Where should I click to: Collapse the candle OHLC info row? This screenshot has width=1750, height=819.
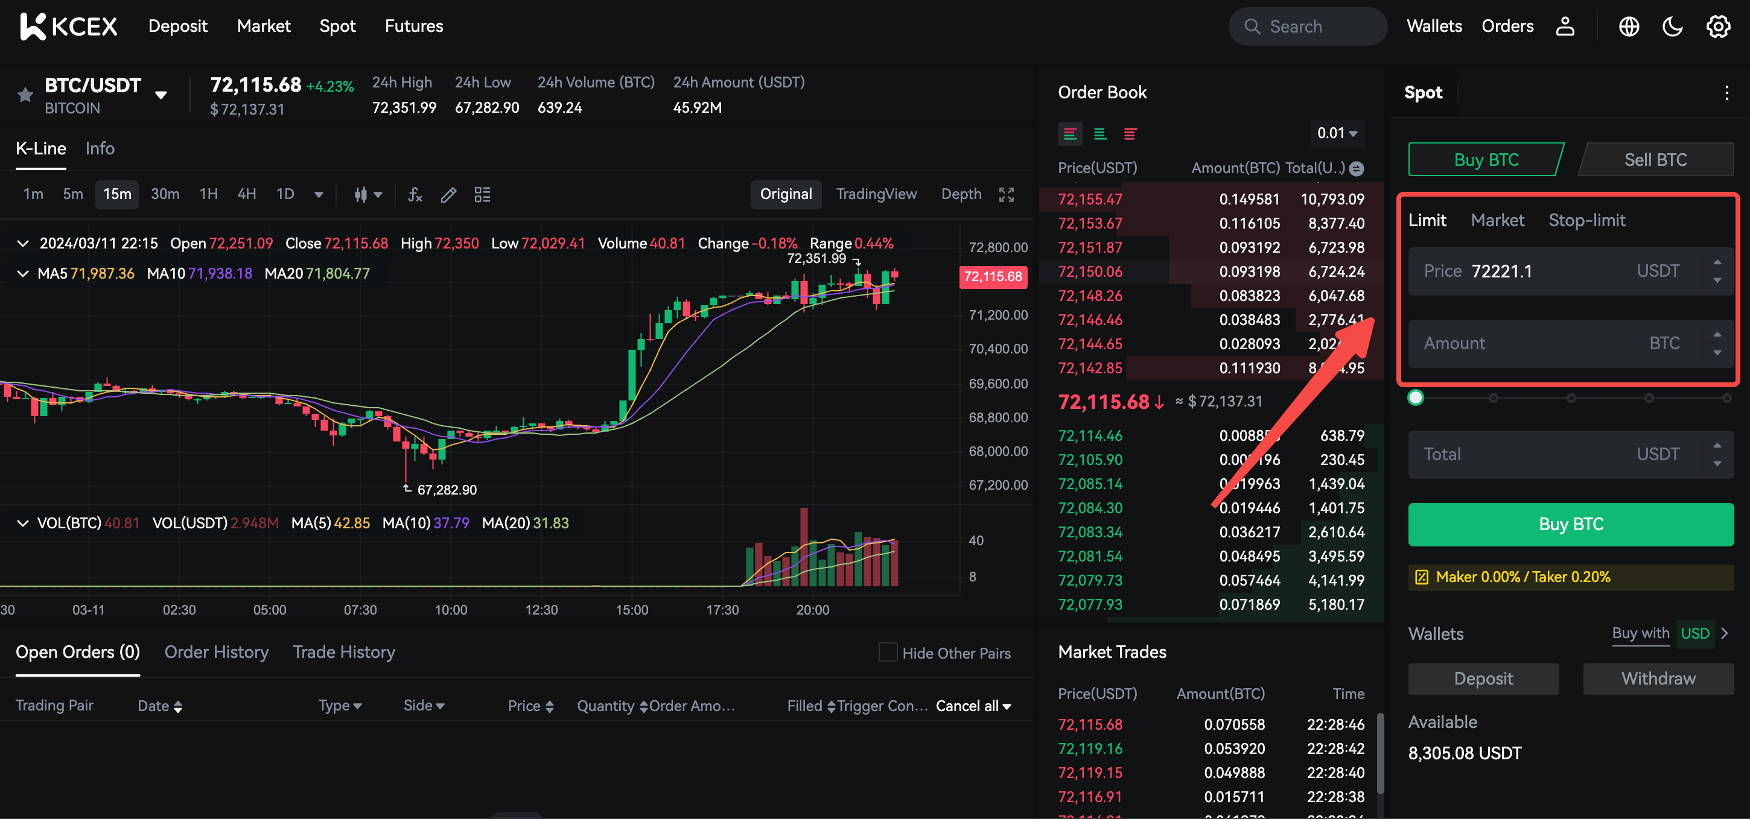[22, 243]
